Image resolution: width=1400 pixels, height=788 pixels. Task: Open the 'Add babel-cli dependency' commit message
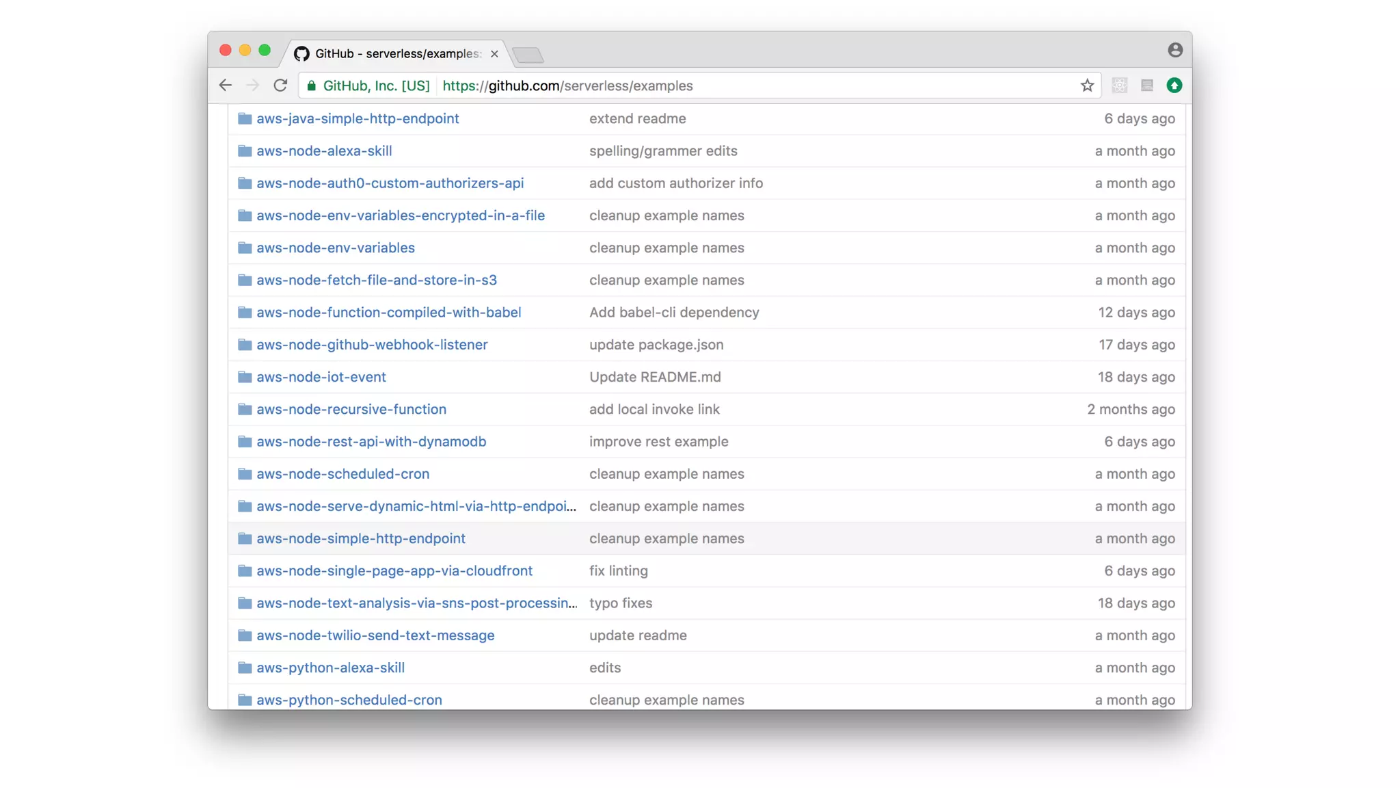(x=674, y=313)
